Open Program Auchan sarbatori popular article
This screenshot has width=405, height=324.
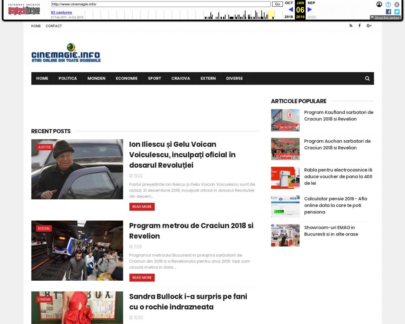(x=337, y=145)
